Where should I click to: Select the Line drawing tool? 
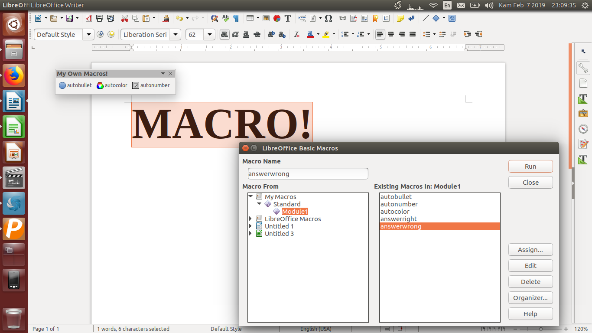(425, 18)
